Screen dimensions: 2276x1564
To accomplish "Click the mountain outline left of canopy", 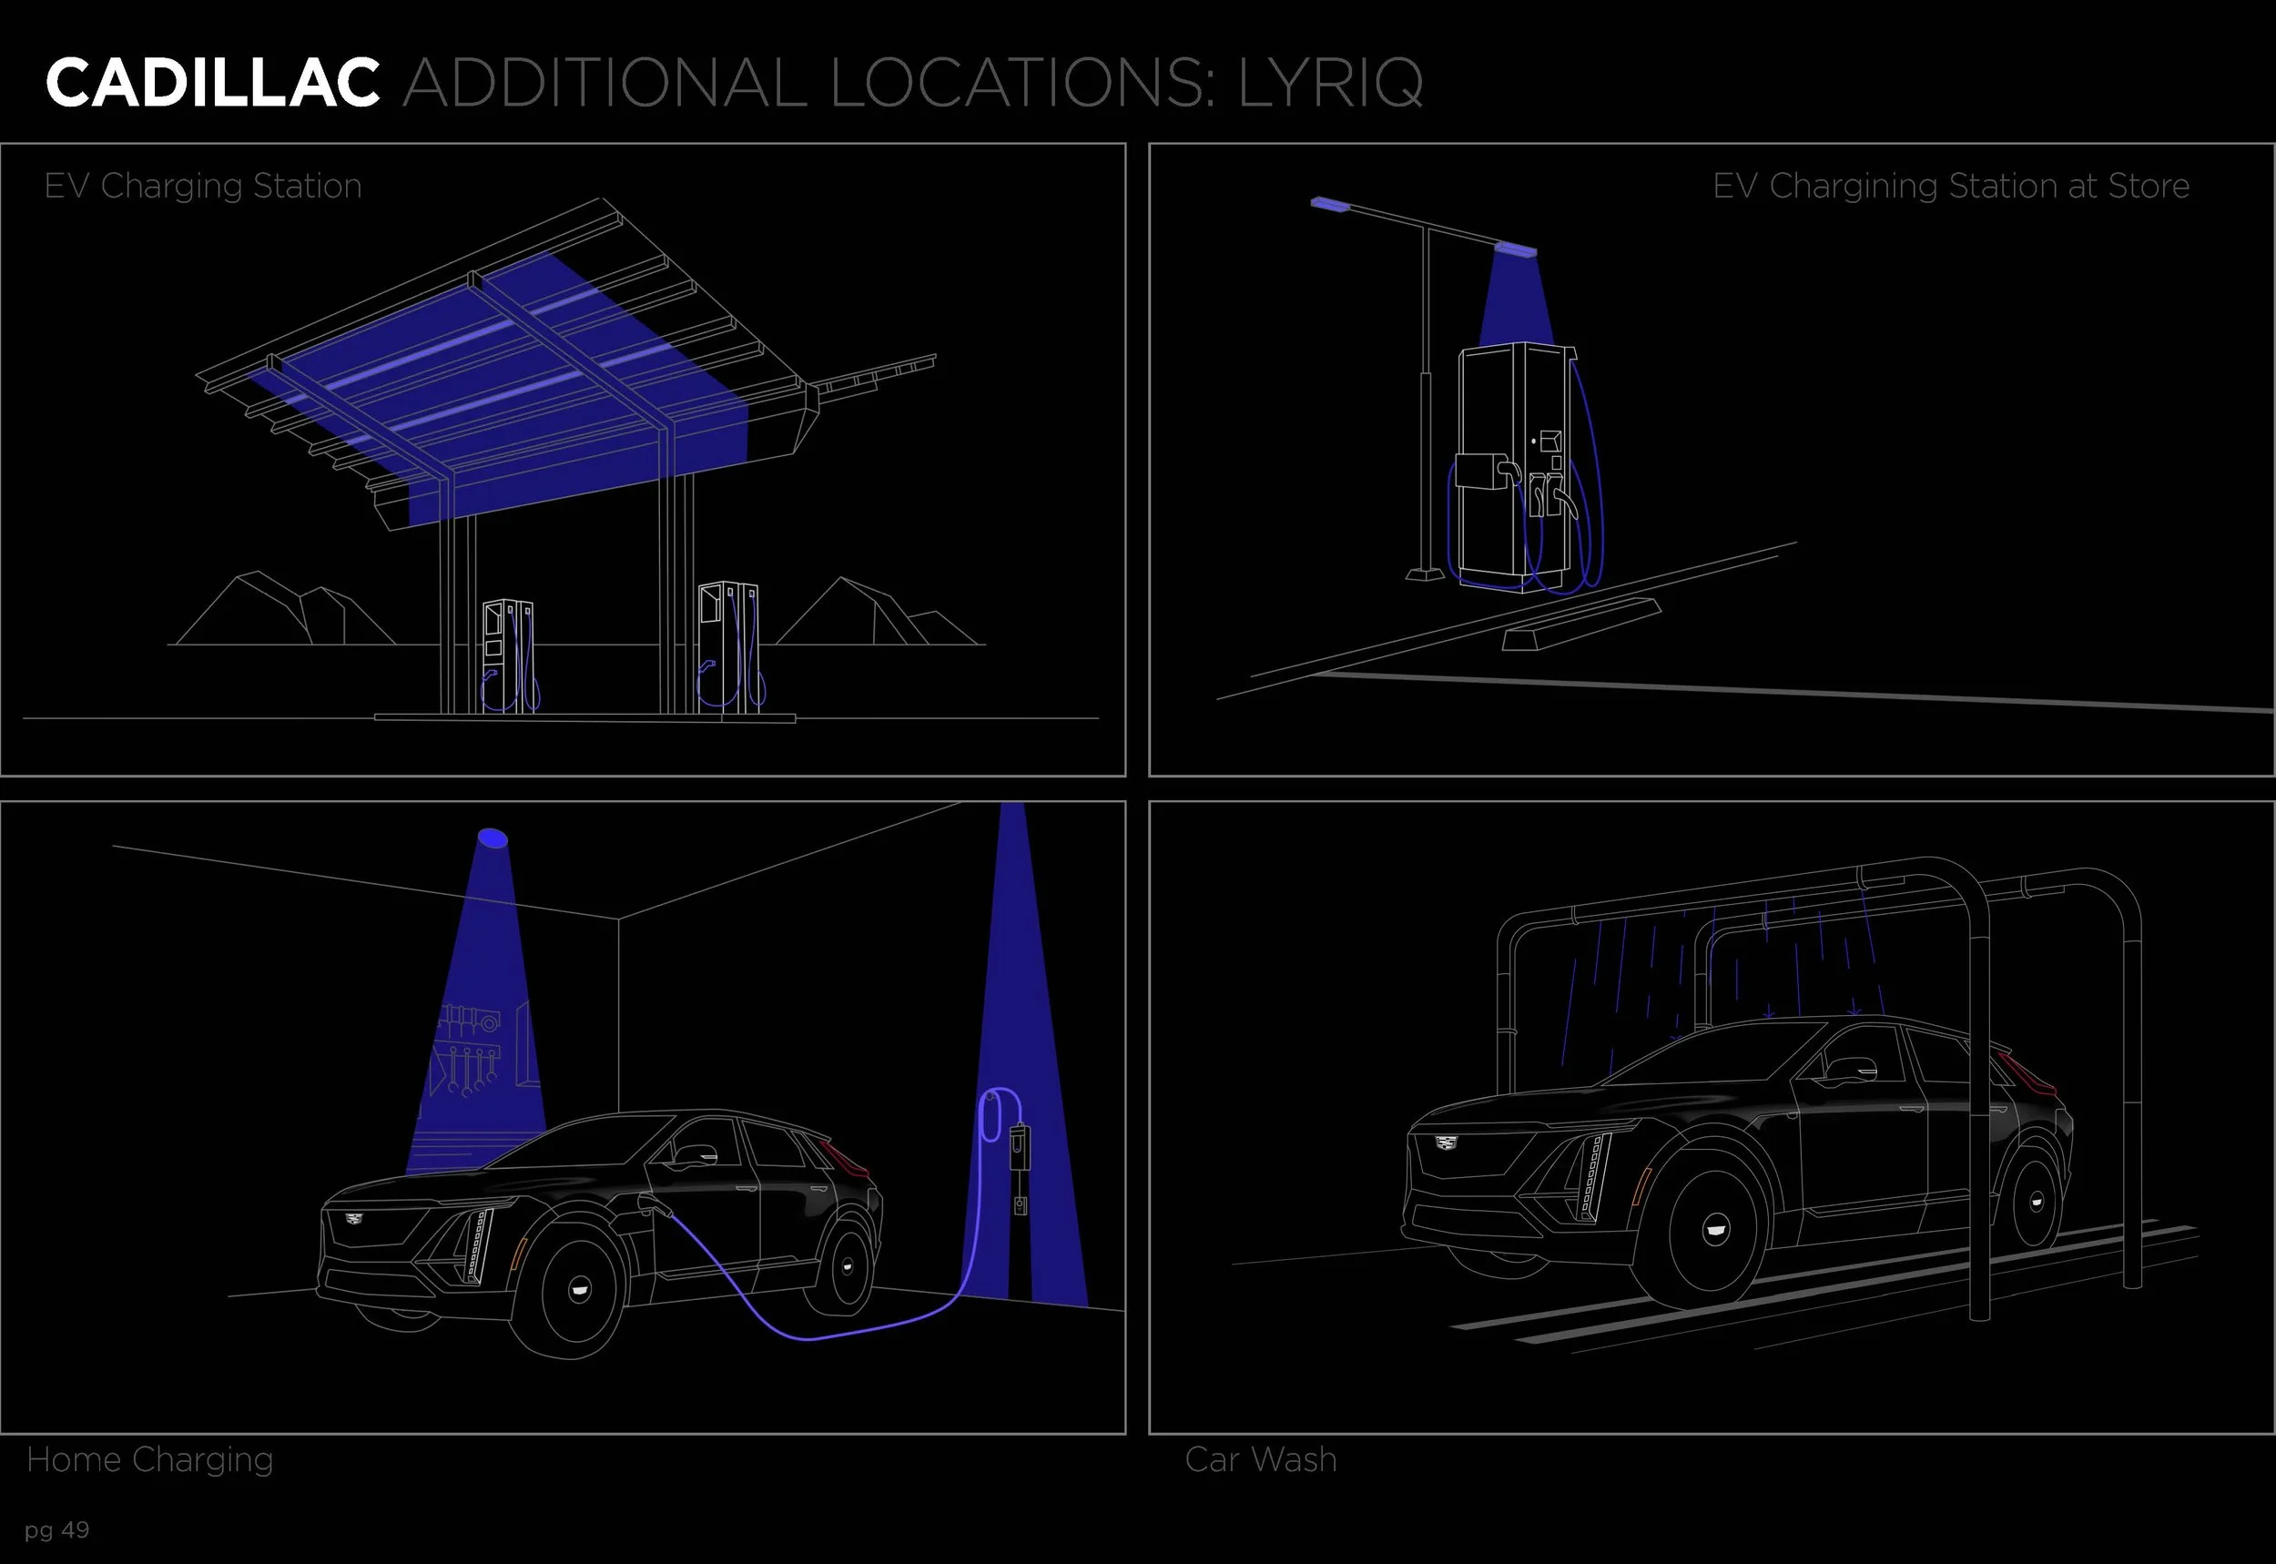I will [x=284, y=608].
